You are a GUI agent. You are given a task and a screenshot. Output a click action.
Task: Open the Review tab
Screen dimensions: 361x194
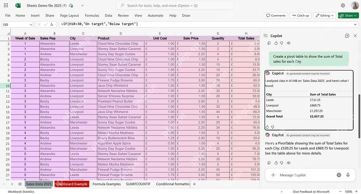[x=123, y=15]
